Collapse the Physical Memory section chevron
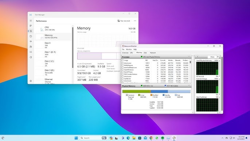The image size is (250, 141). coord(189,86)
